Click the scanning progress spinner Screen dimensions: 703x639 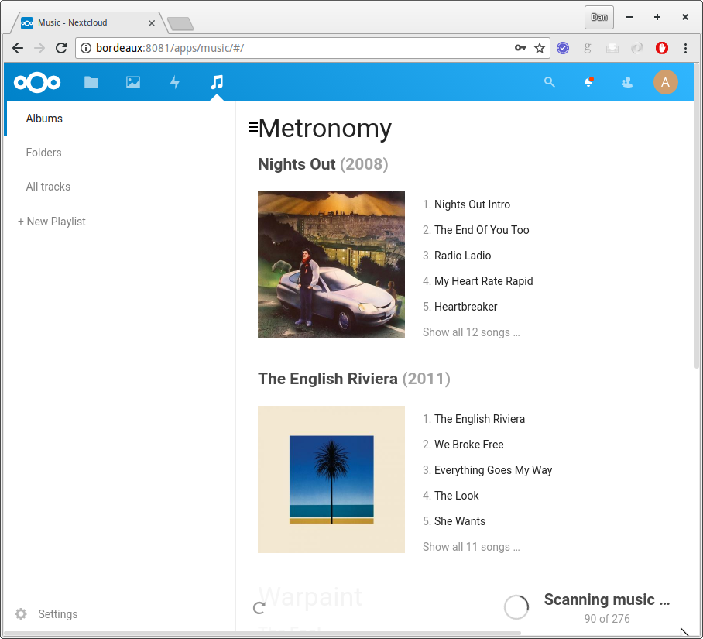(x=516, y=607)
